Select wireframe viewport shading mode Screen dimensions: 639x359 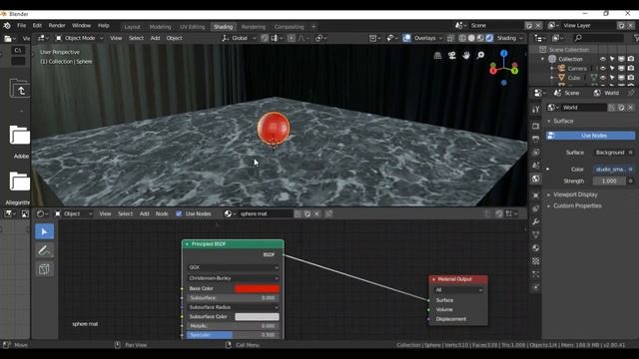tap(462, 38)
